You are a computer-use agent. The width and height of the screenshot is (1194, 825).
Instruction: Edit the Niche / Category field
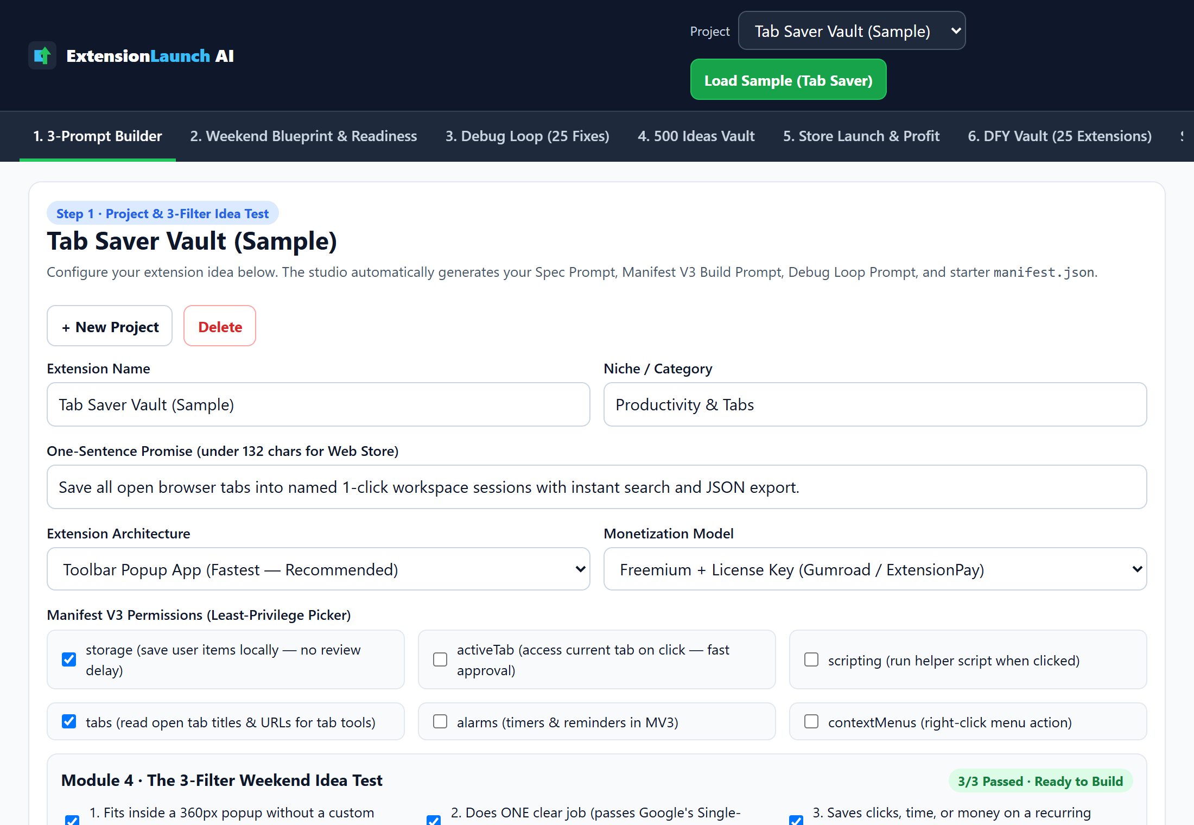click(x=875, y=404)
